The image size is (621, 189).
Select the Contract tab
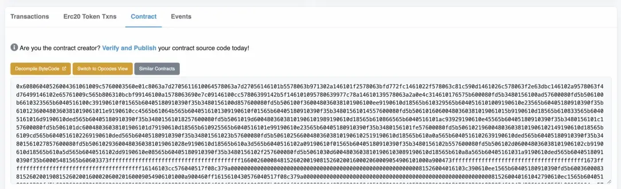pyautogui.click(x=144, y=16)
